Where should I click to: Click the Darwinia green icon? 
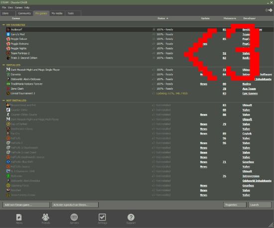pos(8,74)
